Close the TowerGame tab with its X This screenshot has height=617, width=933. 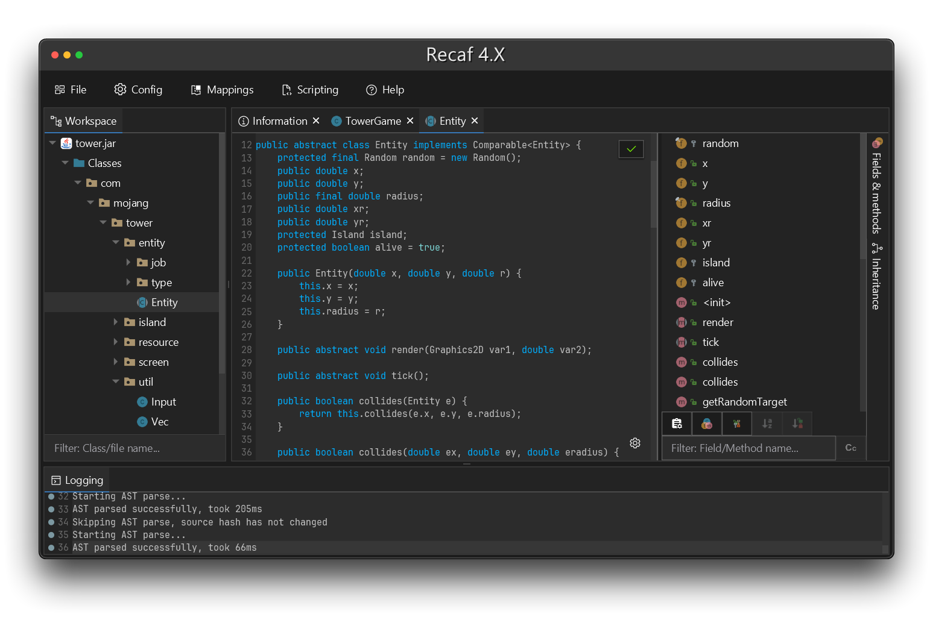pos(410,121)
